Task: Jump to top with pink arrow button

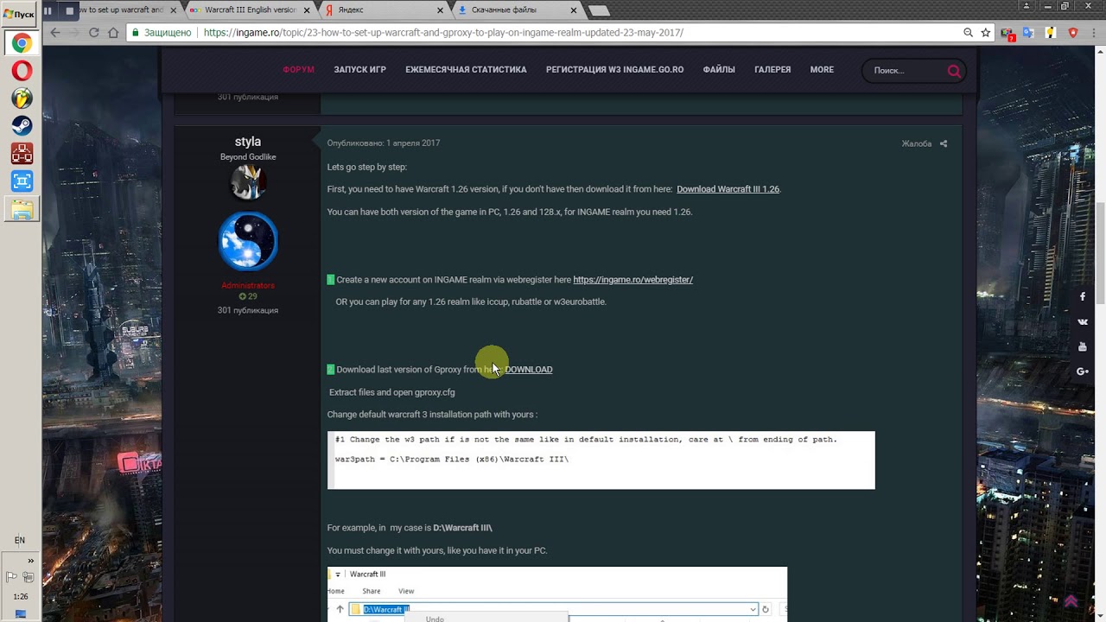Action: (1071, 601)
